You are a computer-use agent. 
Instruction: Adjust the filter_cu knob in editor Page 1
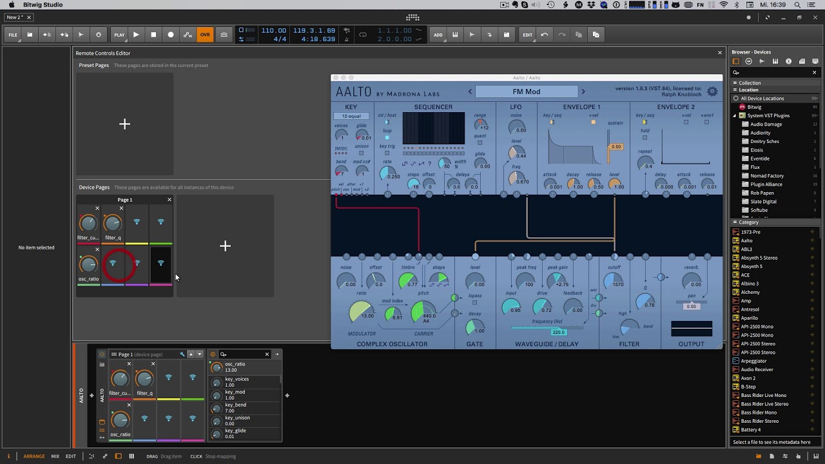88,224
